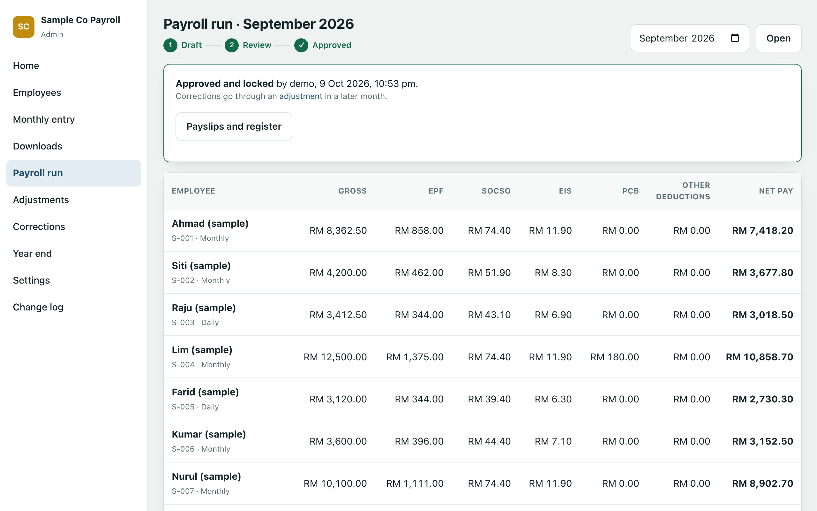817x511 pixels.
Task: Click the NET PAY column header
Action: 776,191
